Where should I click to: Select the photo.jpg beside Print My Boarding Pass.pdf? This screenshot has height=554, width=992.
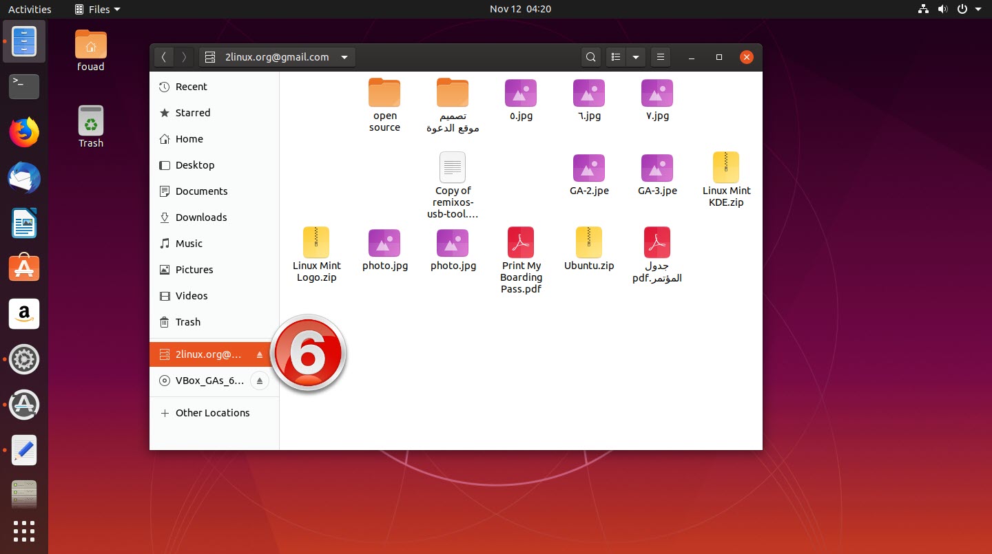click(453, 250)
